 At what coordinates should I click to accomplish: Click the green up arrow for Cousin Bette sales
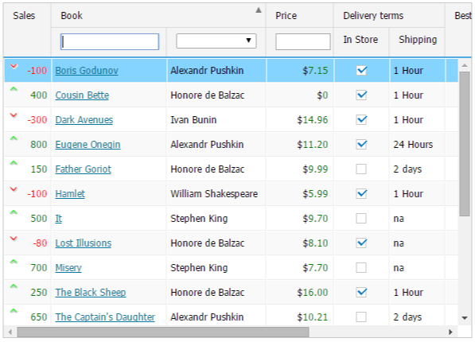coord(14,89)
